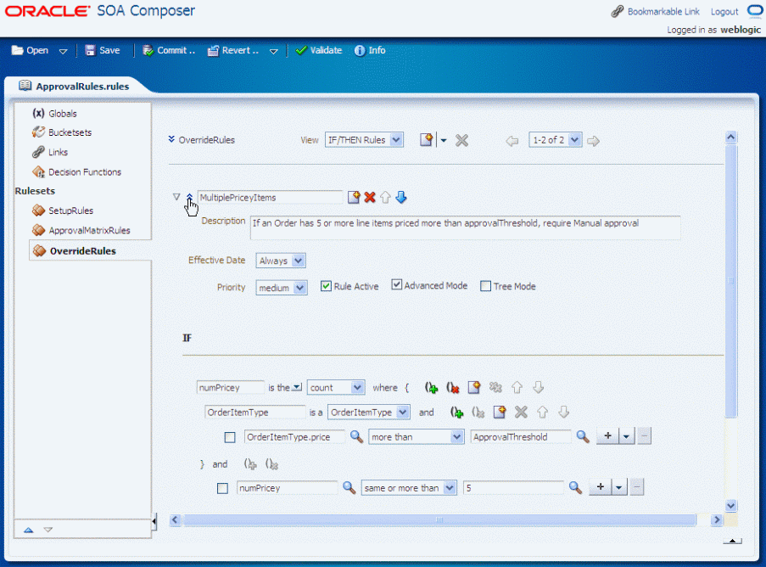The image size is (766, 567).
Task: Click the Info toolbar icon
Action: click(360, 50)
